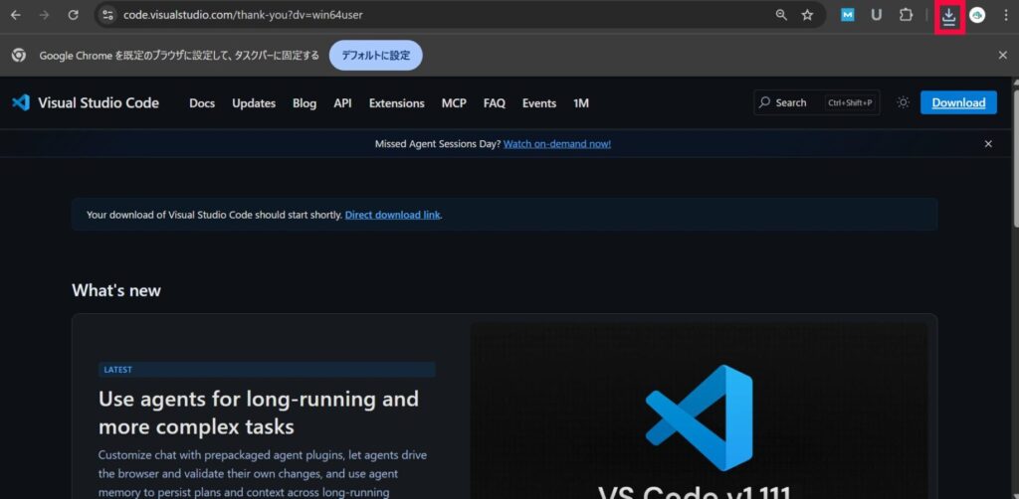Viewport: 1019px width, 499px height.
Task: Click the デフォルトに設定 button
Action: [375, 55]
